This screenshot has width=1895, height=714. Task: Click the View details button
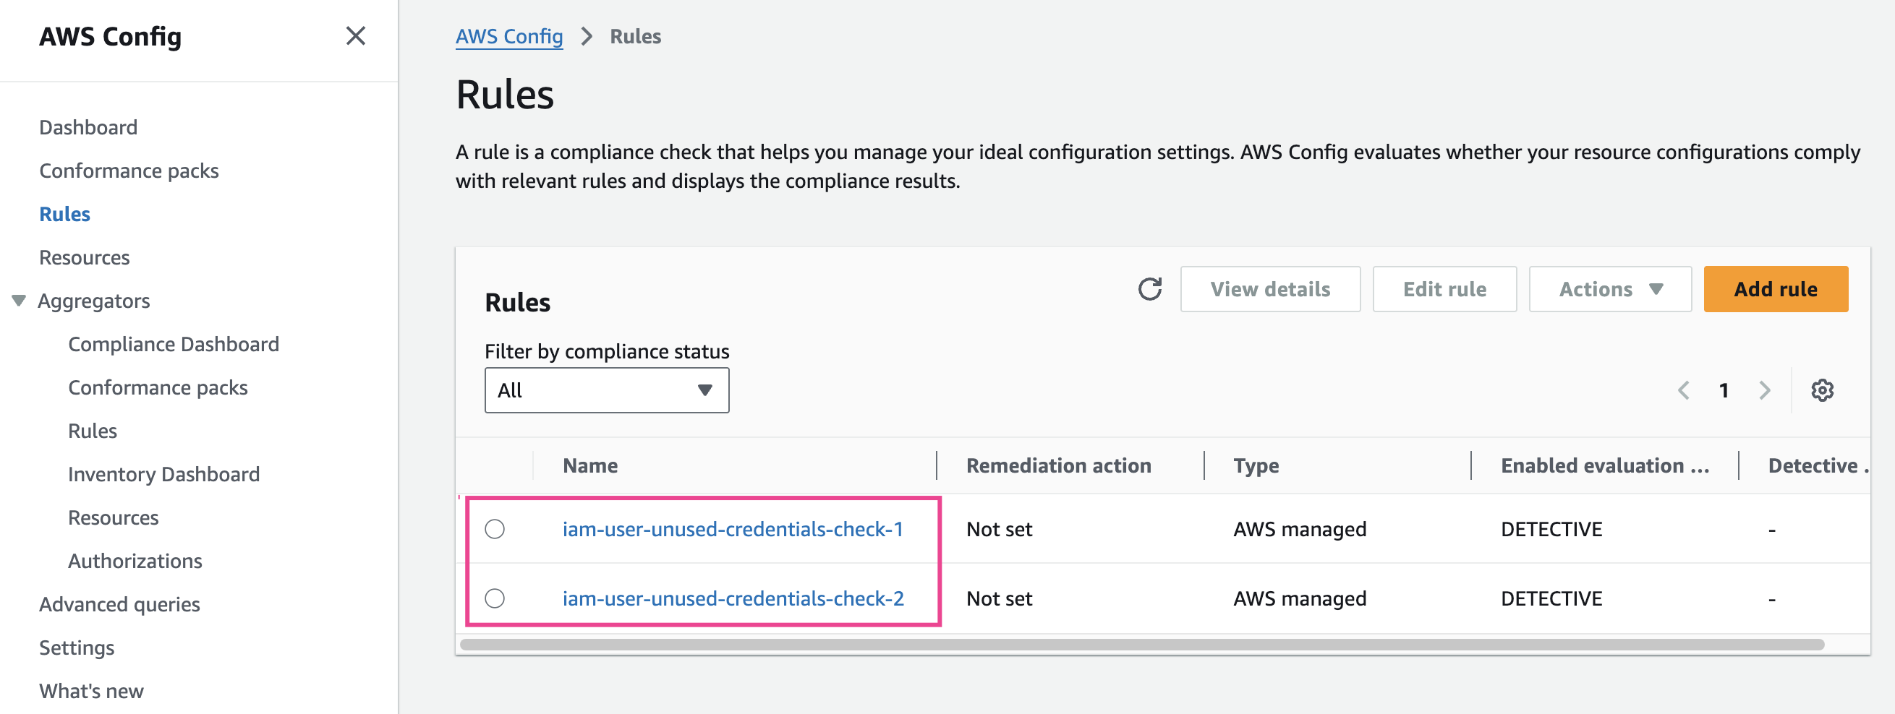point(1269,289)
